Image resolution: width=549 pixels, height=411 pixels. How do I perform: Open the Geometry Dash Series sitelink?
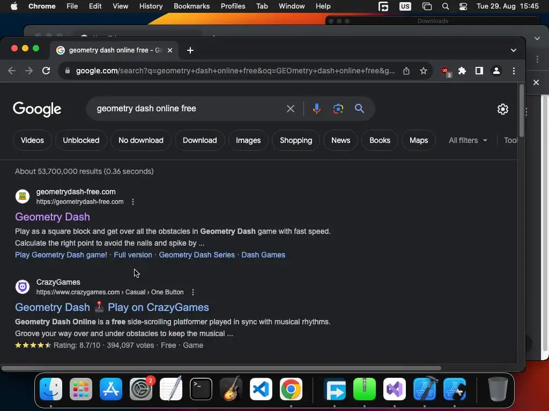(x=197, y=255)
